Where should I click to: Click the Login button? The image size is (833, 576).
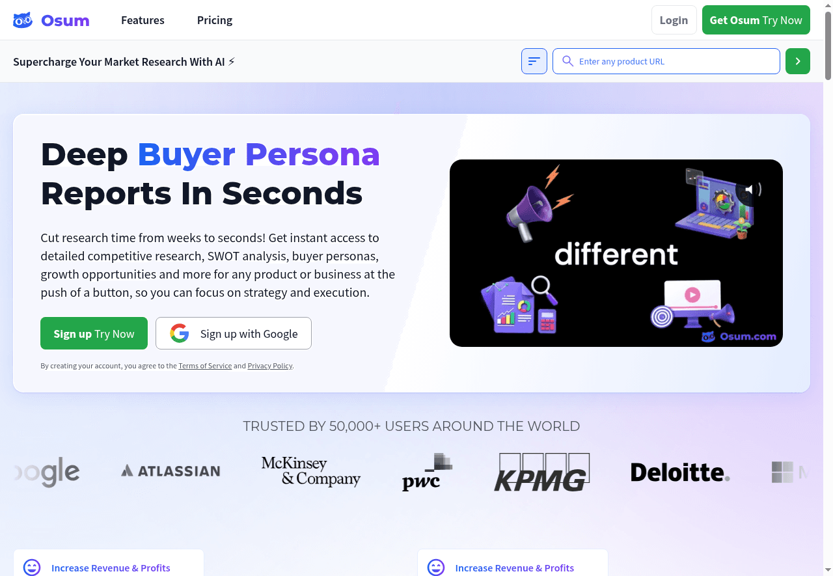tap(674, 20)
